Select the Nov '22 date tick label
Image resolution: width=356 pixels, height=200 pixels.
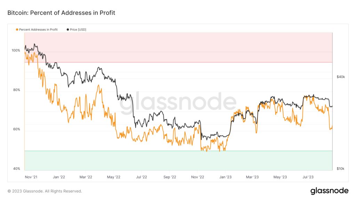[197, 177]
